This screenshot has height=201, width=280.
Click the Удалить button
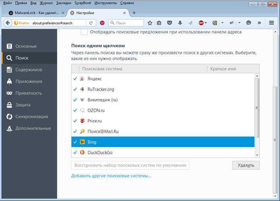(246, 165)
